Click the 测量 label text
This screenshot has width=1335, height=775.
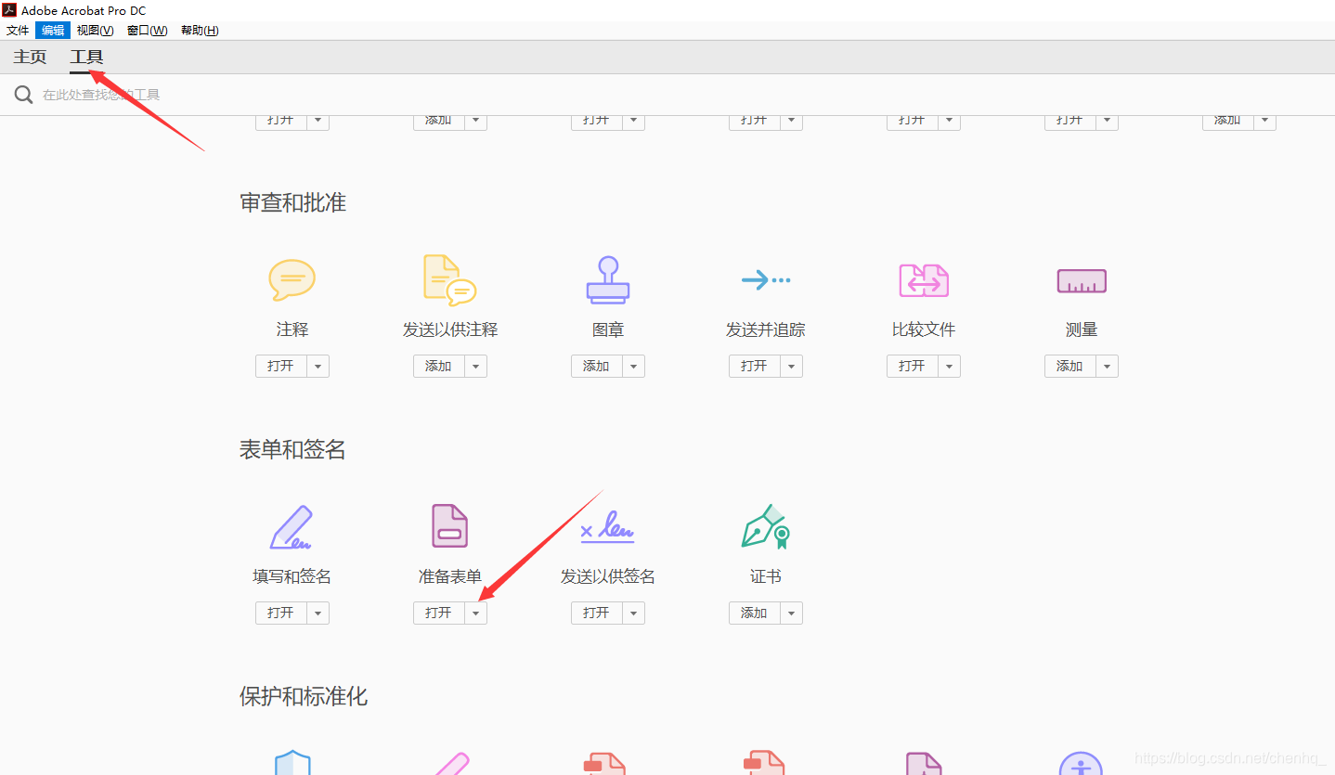(x=1082, y=329)
